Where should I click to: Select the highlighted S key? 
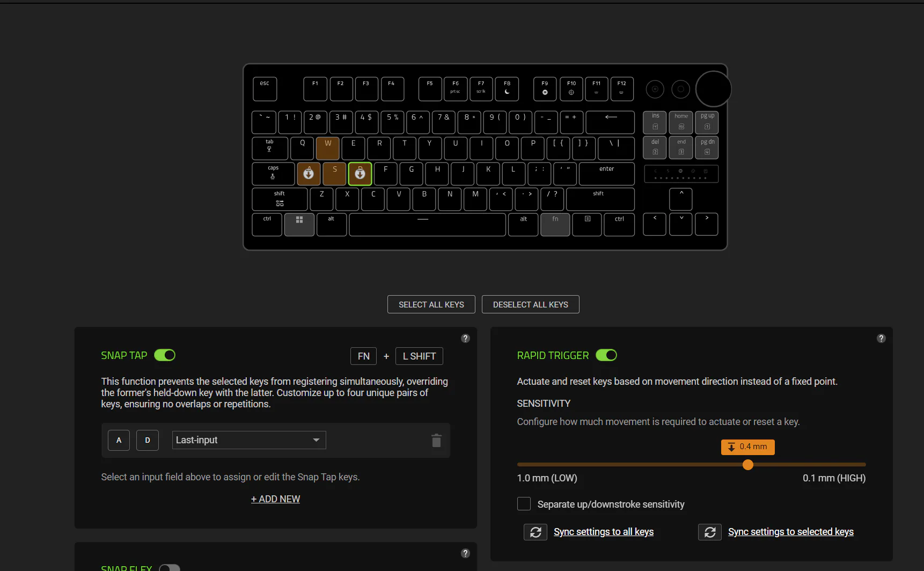pos(334,174)
